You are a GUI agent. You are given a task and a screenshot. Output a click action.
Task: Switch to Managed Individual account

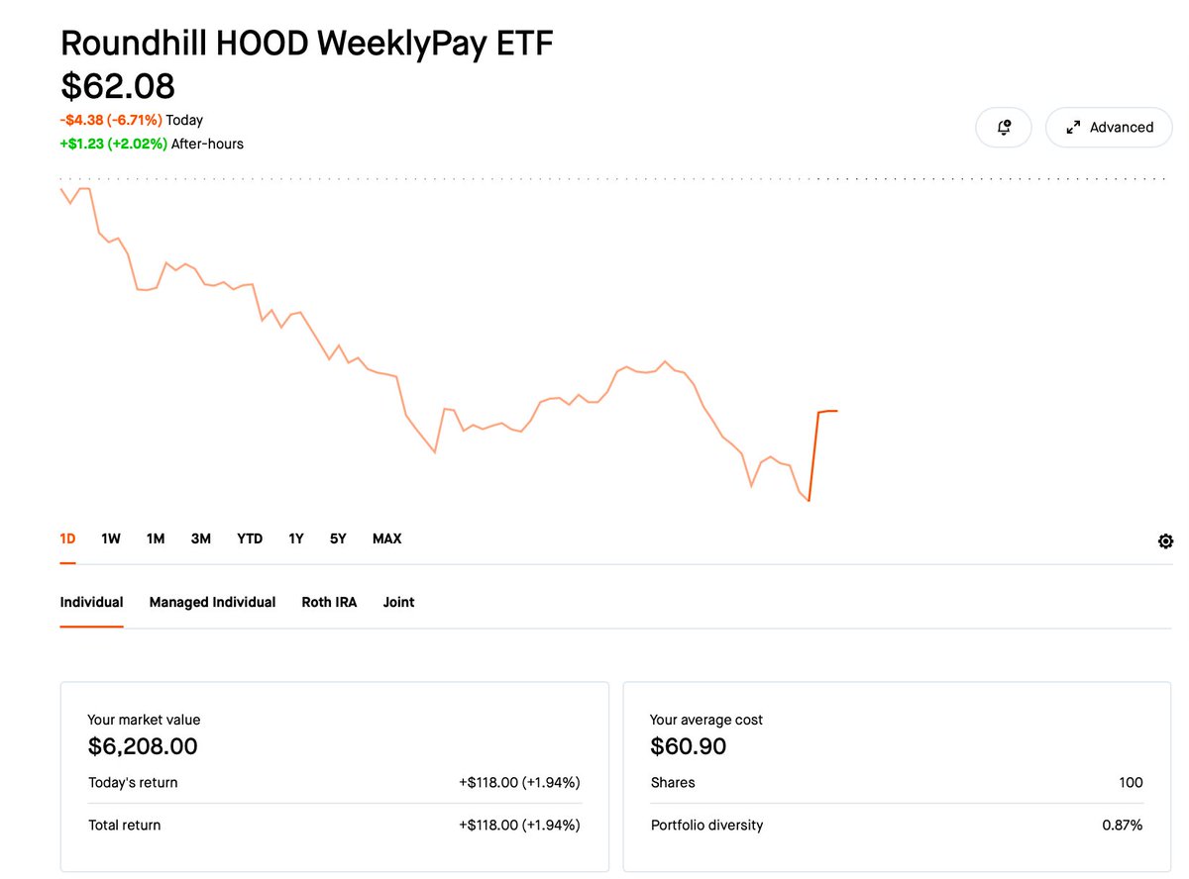[212, 602]
